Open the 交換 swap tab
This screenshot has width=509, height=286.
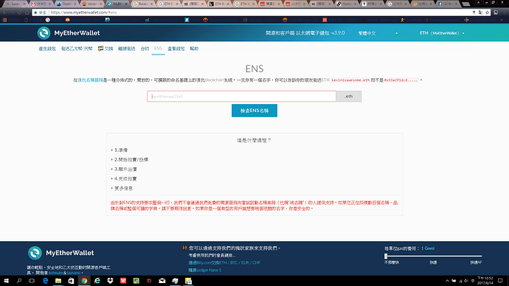105,49
